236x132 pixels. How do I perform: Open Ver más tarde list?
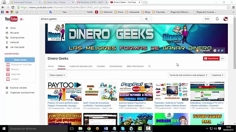tap(17, 47)
